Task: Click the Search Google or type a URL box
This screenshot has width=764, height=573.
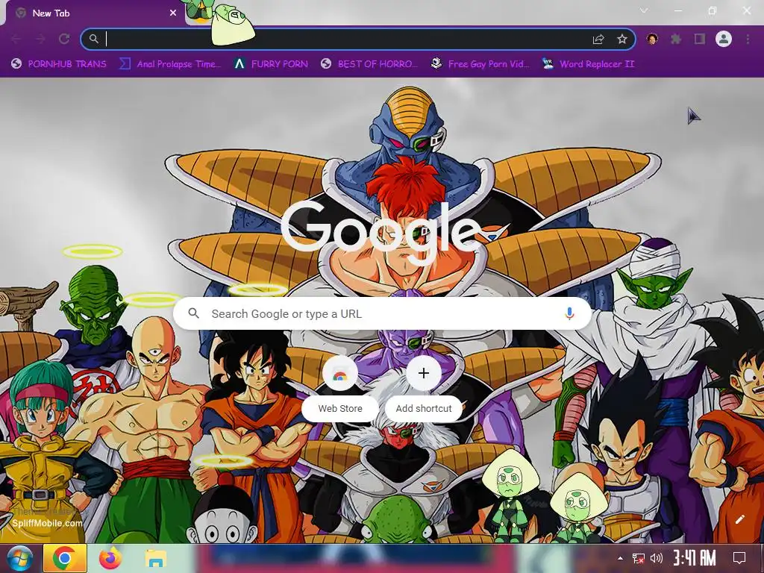Action: (383, 313)
